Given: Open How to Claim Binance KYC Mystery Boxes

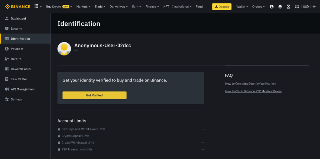Looking at the screenshot, I should pos(253,91).
